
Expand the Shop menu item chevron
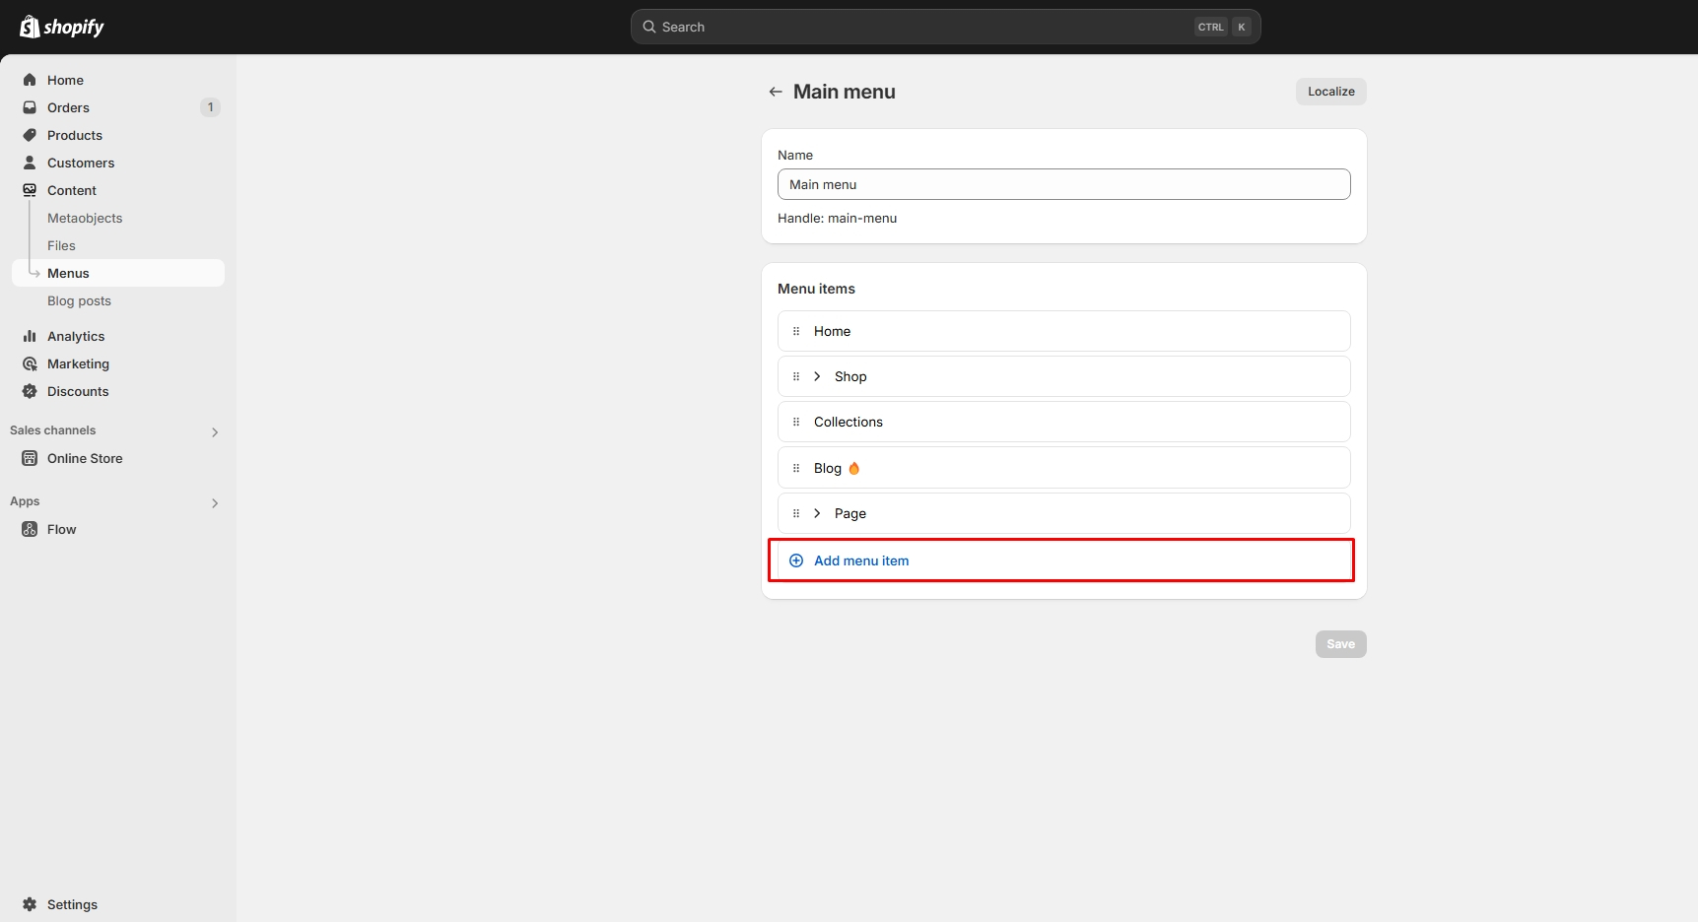click(x=817, y=376)
